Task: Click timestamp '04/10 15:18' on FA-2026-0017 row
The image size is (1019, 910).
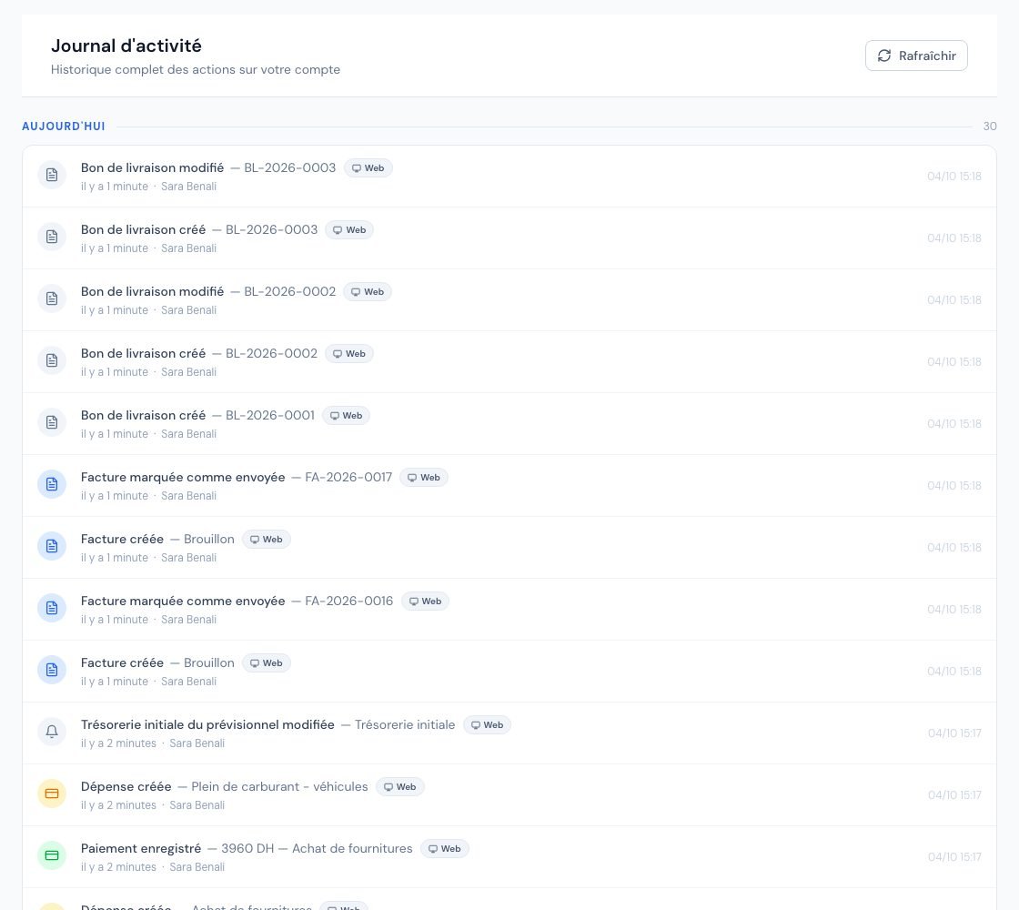Action: tap(954, 486)
